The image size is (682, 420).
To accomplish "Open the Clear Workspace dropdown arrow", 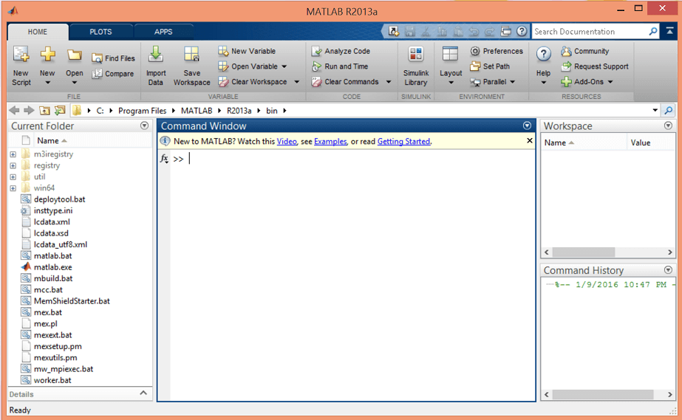I will pyautogui.click(x=296, y=82).
